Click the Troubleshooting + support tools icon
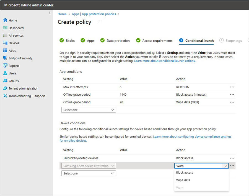Screen dimensions: 249x196 tap(5, 96)
